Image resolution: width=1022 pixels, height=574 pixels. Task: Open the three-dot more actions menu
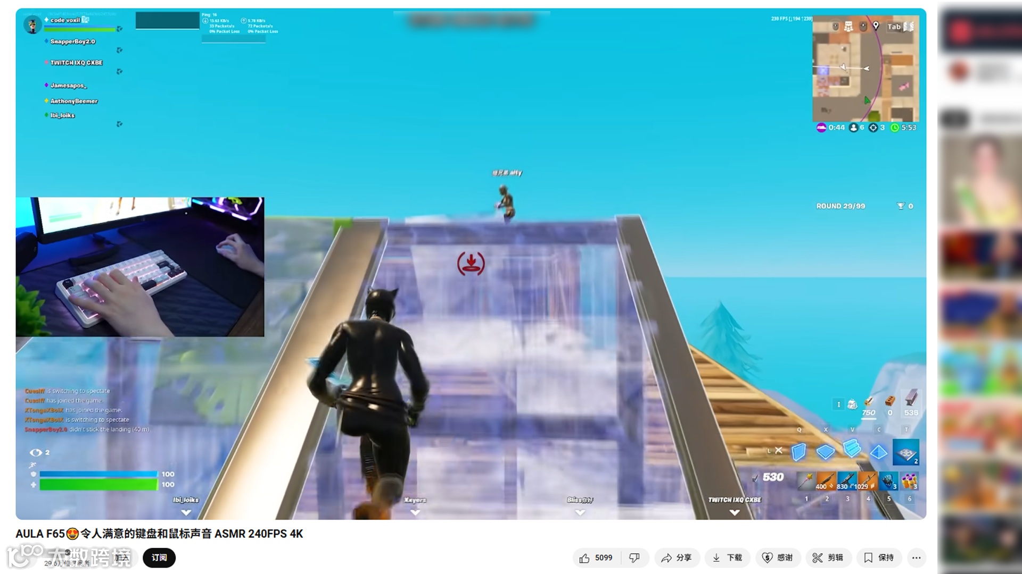point(916,558)
